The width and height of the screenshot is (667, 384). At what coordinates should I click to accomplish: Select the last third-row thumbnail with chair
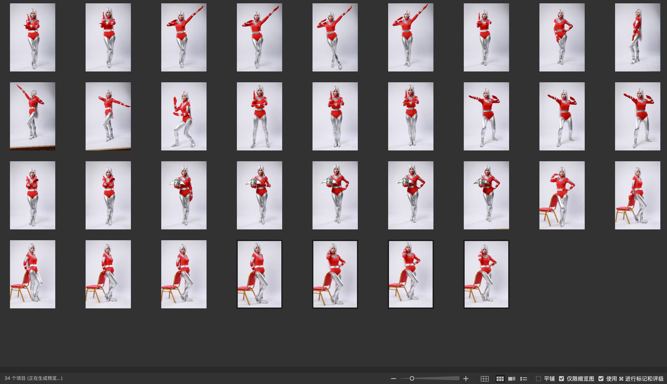pos(637,195)
